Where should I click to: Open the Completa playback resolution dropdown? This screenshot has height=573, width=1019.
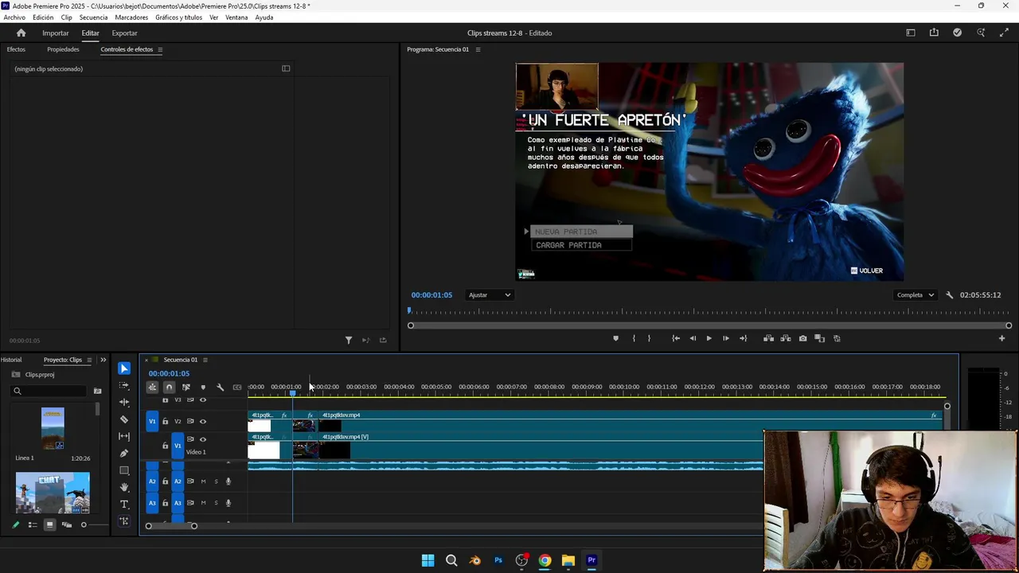pyautogui.click(x=916, y=295)
